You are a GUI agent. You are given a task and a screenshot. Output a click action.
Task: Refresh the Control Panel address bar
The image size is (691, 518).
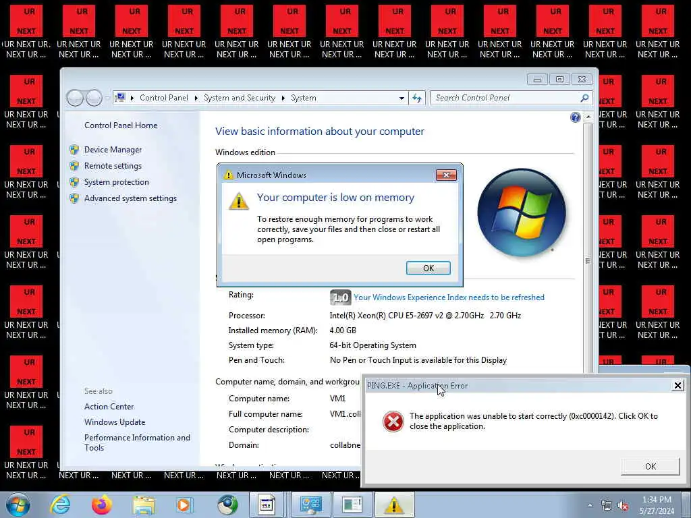pyautogui.click(x=417, y=98)
